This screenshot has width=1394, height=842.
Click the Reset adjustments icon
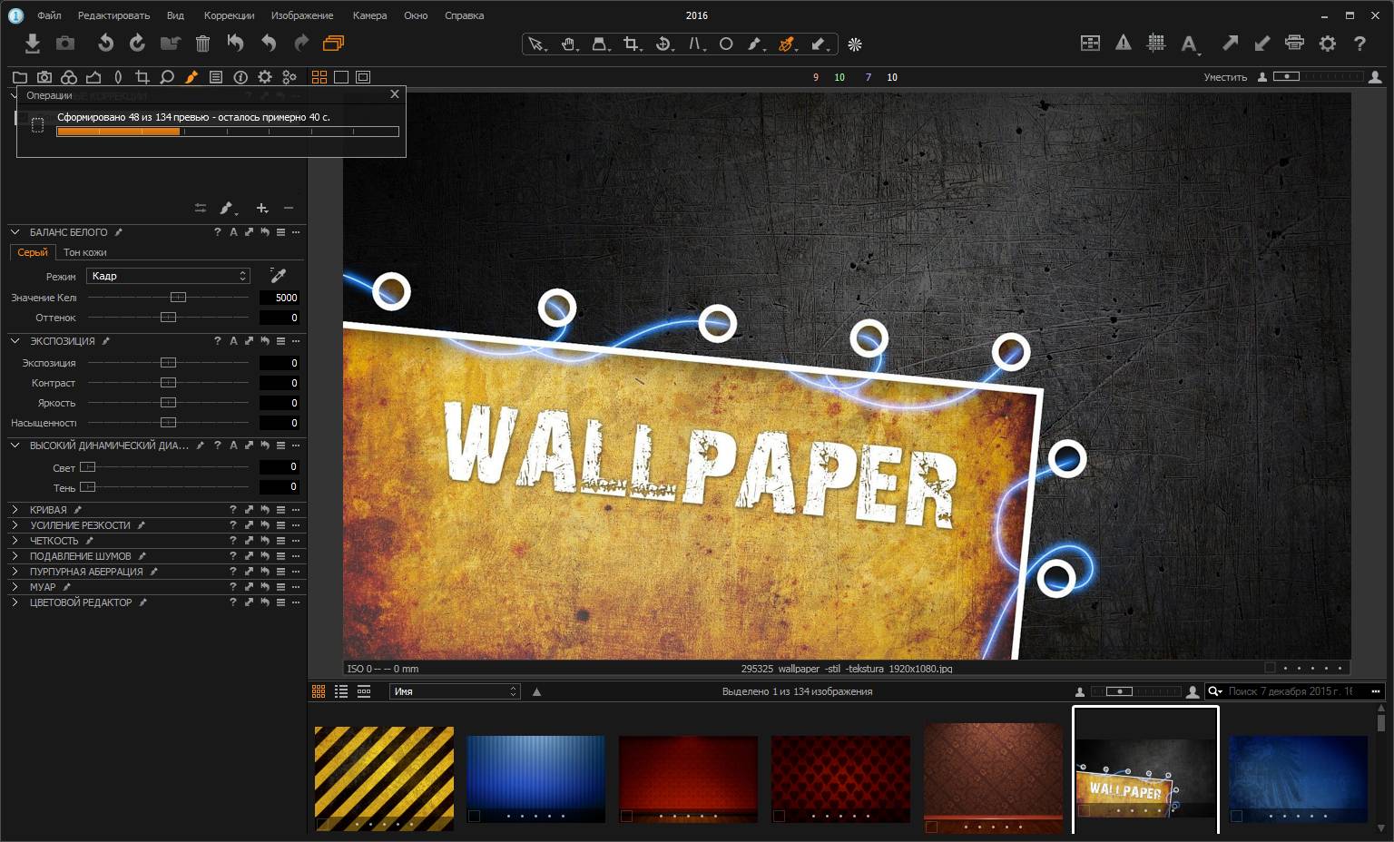(235, 43)
